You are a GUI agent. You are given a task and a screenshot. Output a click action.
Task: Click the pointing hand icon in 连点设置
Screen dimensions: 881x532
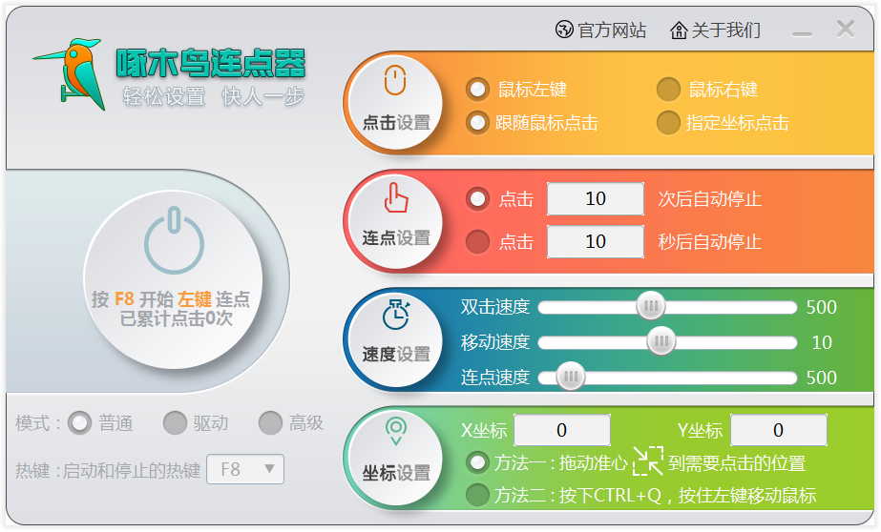tap(395, 197)
